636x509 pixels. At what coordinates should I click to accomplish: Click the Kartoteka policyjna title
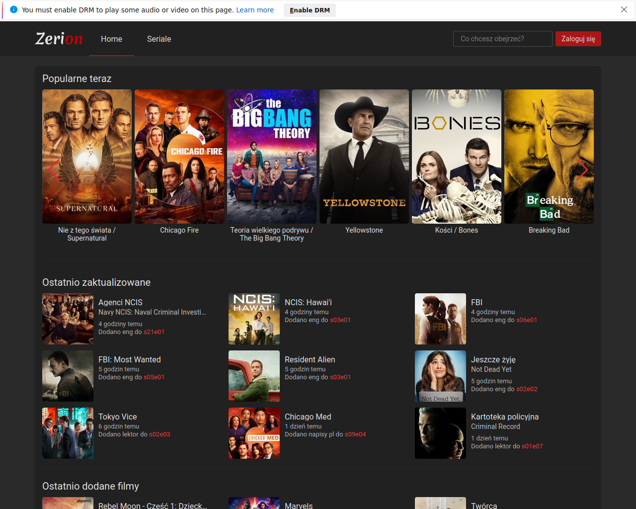(x=505, y=417)
